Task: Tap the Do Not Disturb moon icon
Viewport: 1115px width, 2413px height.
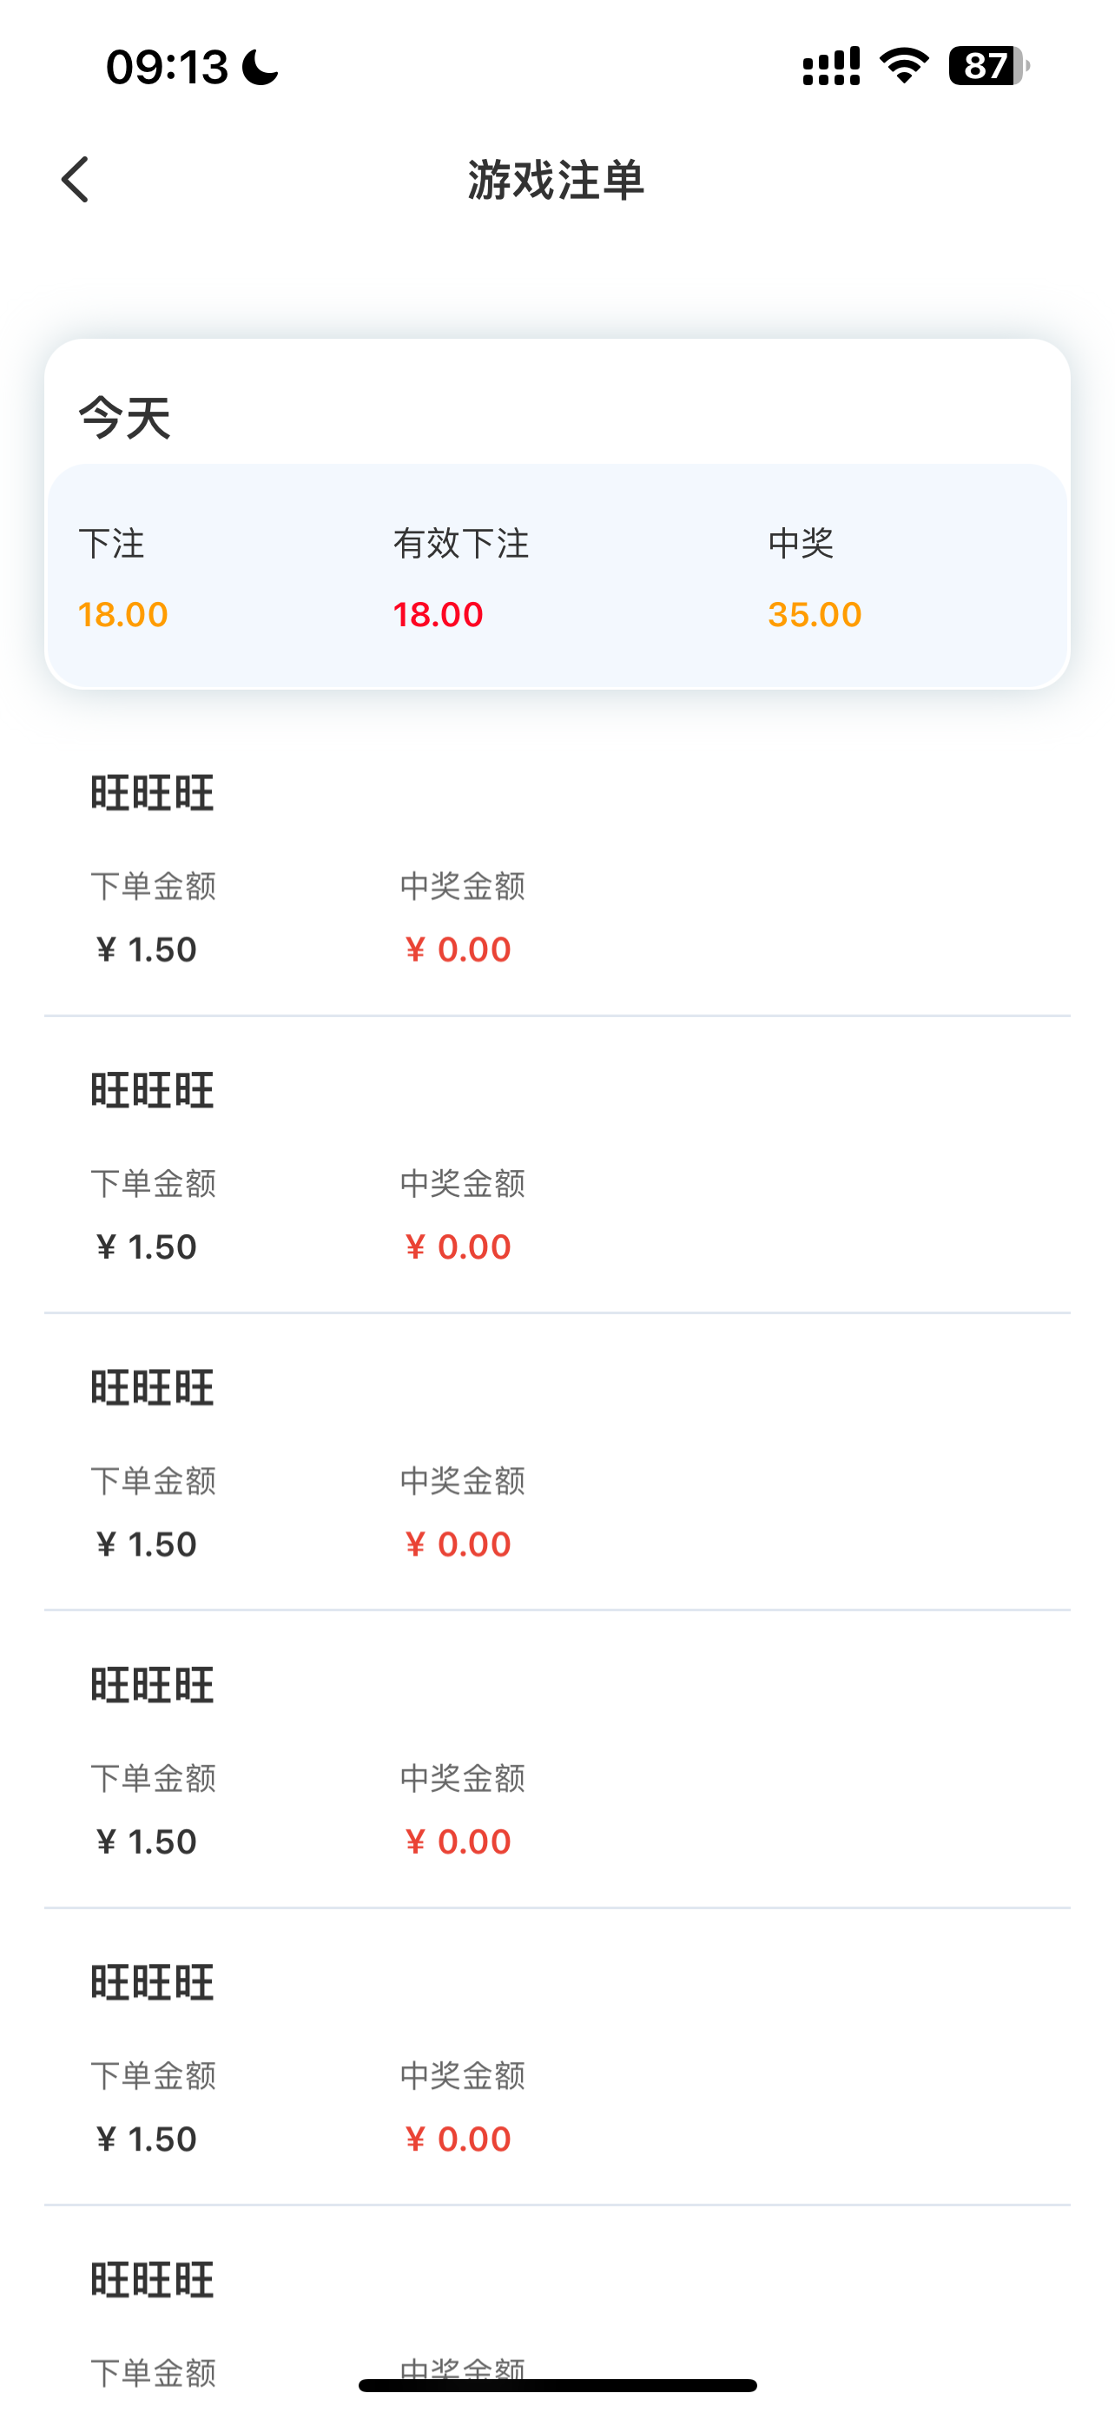Action: pyautogui.click(x=261, y=68)
